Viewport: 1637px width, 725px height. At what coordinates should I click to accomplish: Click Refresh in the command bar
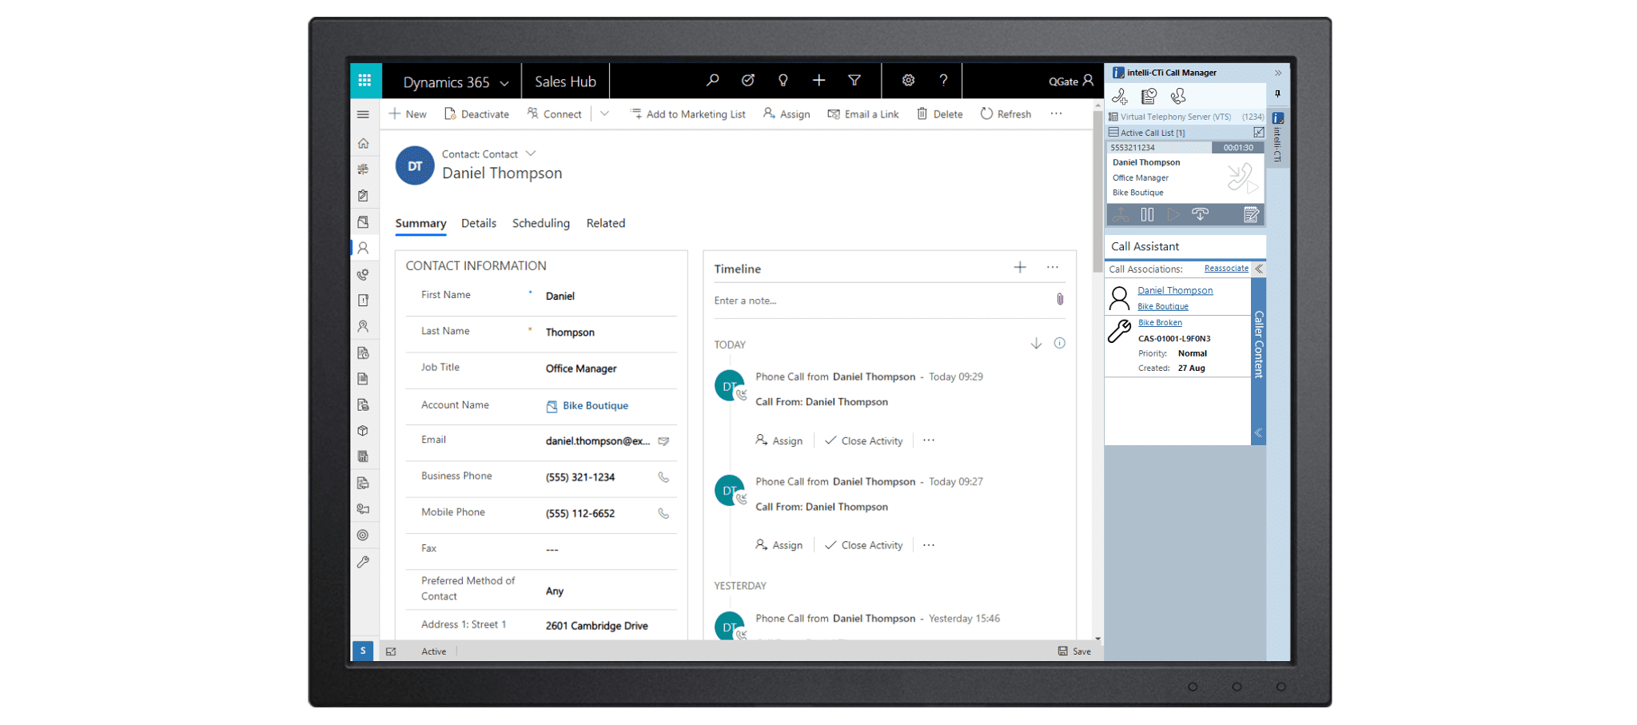pyautogui.click(x=1006, y=114)
